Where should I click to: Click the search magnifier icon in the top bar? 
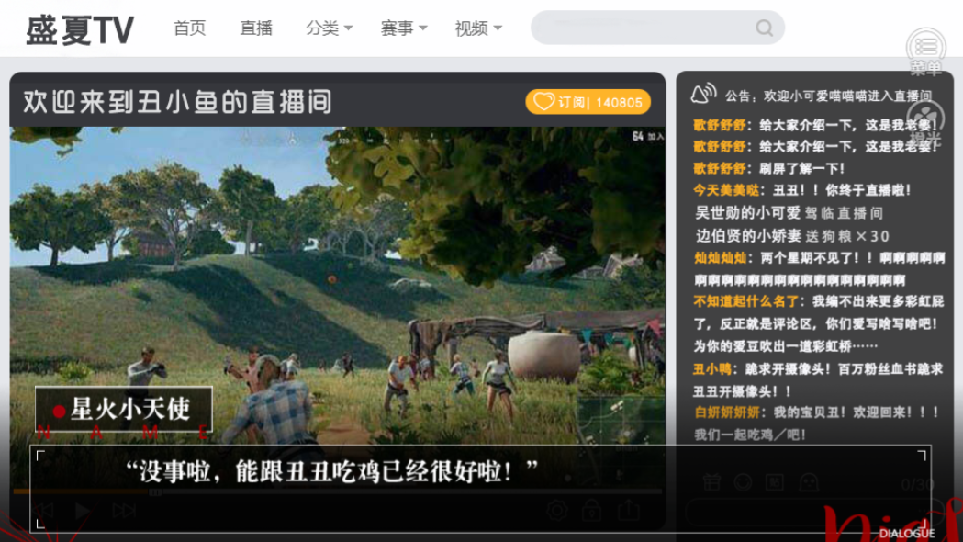[x=763, y=28]
